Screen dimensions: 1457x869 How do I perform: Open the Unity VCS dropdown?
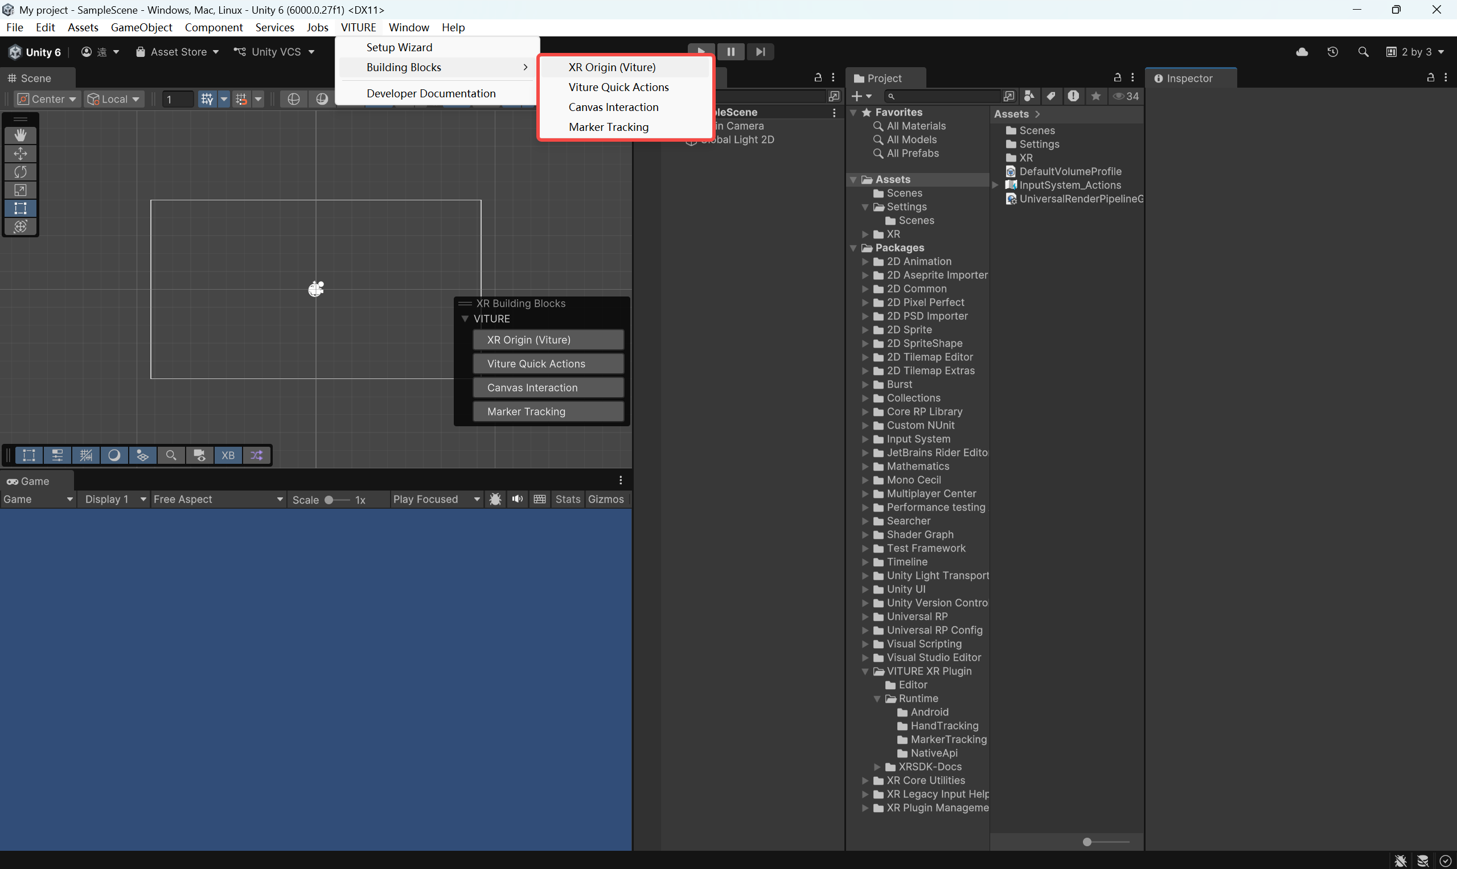[274, 52]
